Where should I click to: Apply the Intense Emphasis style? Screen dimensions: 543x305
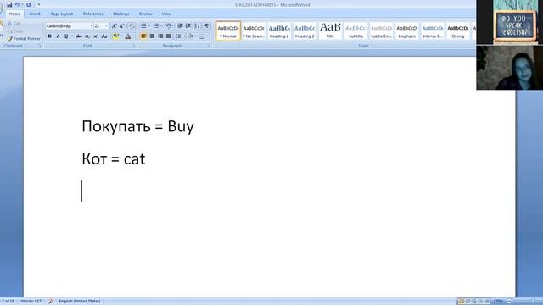[x=433, y=31]
